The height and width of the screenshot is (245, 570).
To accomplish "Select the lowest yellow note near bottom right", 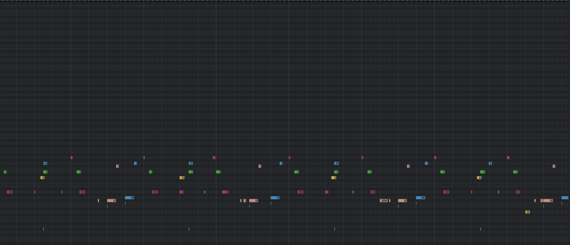I will coord(528,212).
